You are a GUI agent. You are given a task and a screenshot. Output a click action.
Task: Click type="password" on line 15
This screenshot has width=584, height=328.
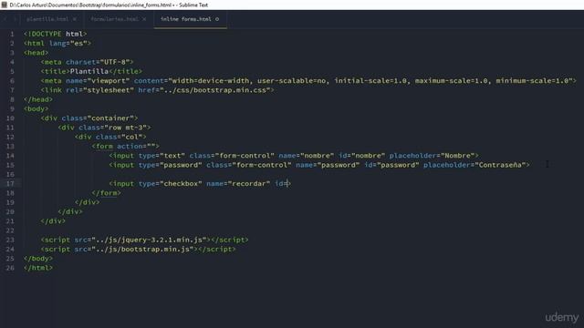pyautogui.click(x=170, y=165)
